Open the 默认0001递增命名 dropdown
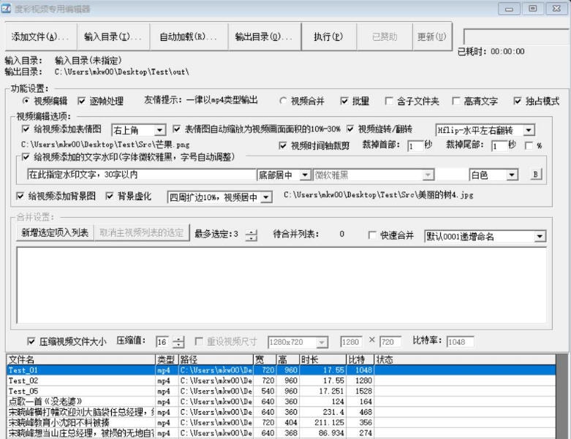The height and width of the screenshot is (439, 571). (485, 237)
